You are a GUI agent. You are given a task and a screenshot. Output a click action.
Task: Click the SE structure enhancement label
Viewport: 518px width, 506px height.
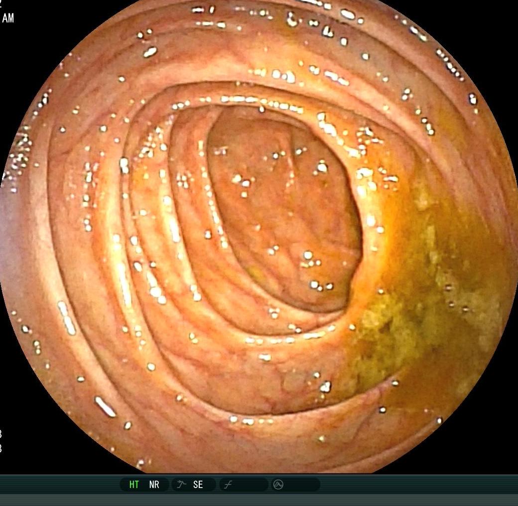[198, 485]
